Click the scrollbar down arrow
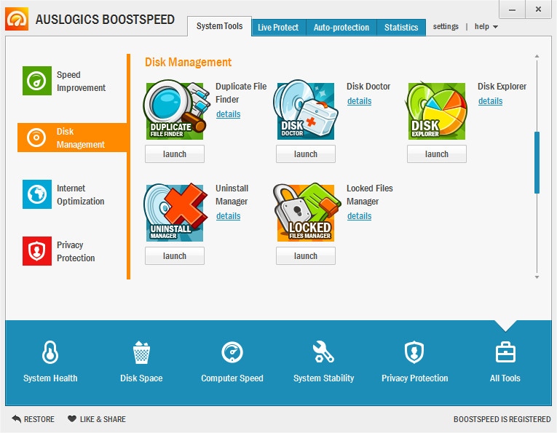The image size is (557, 433). point(537,277)
